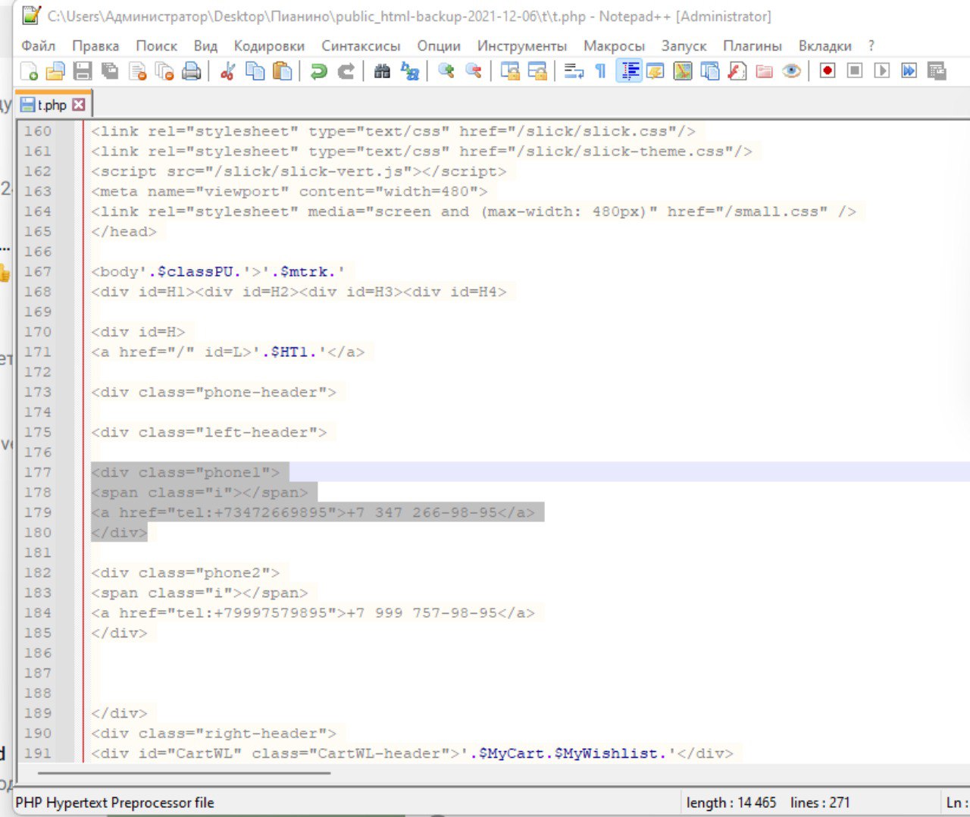Viewport: 970px width, 817px height.
Task: Click the user-defined language icon
Action: pyautogui.click(x=656, y=71)
